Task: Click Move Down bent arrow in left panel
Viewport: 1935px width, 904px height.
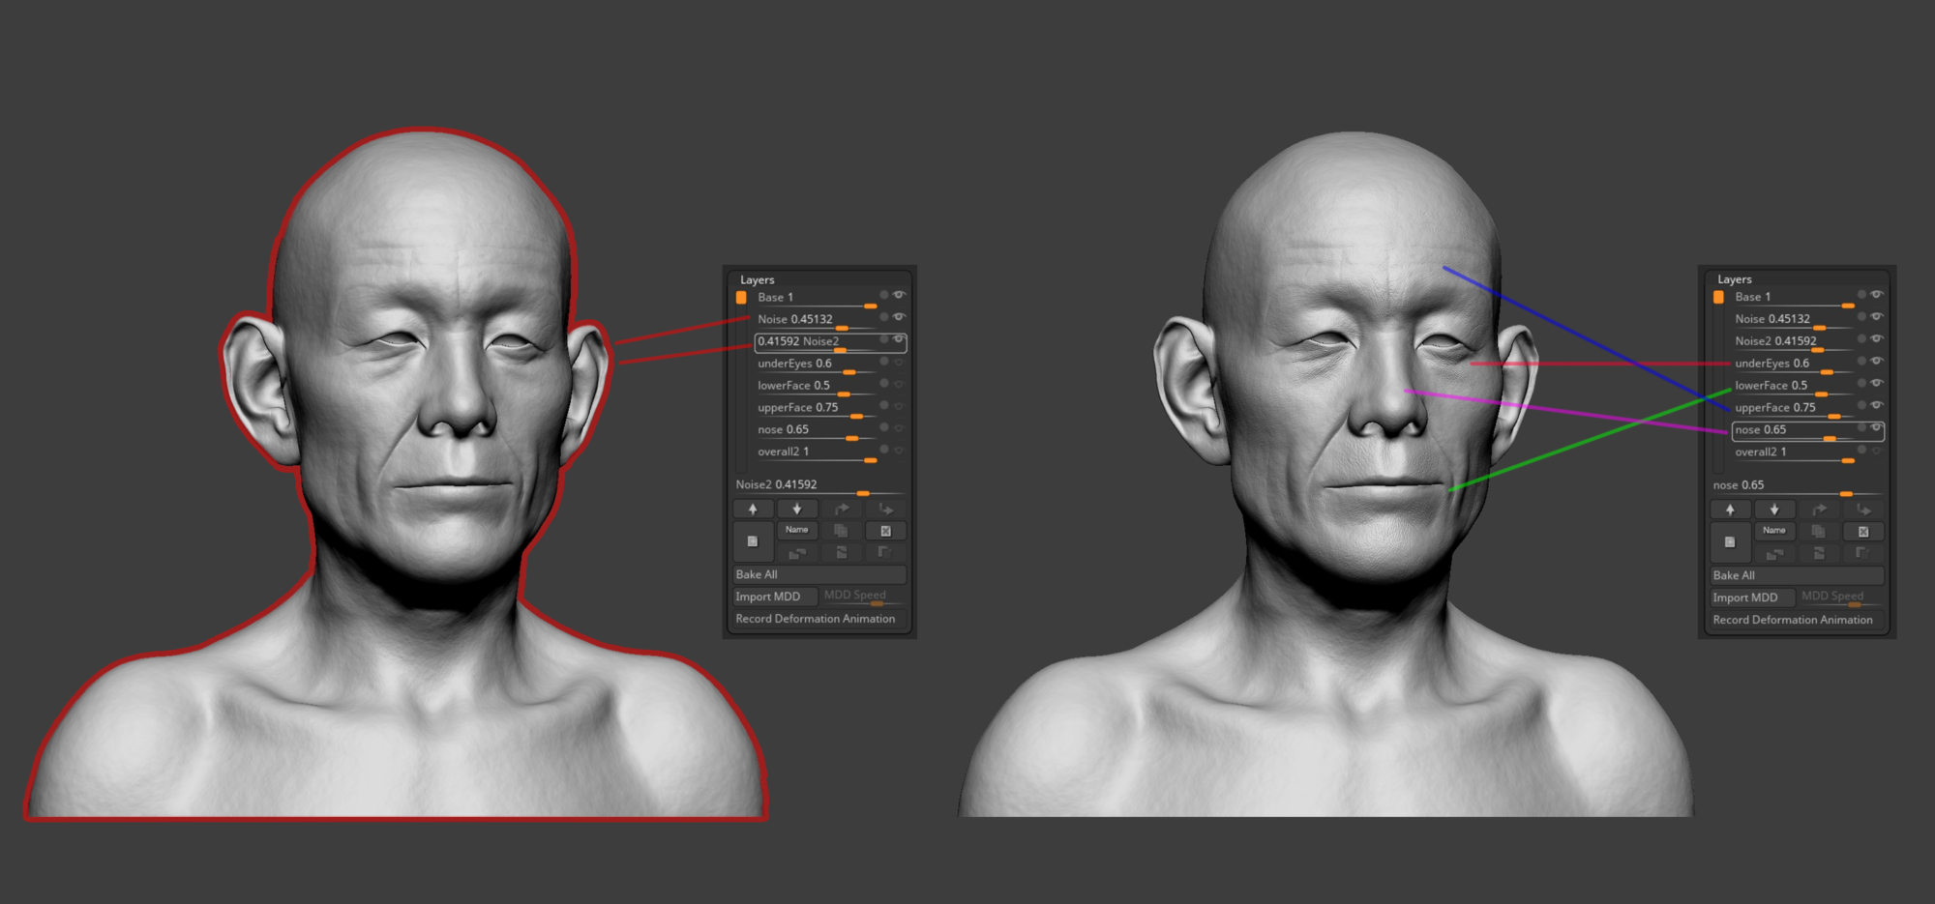Action: [885, 509]
